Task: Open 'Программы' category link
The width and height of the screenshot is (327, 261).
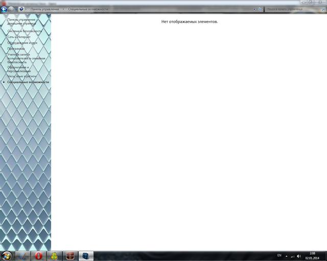Action: [x=16, y=48]
